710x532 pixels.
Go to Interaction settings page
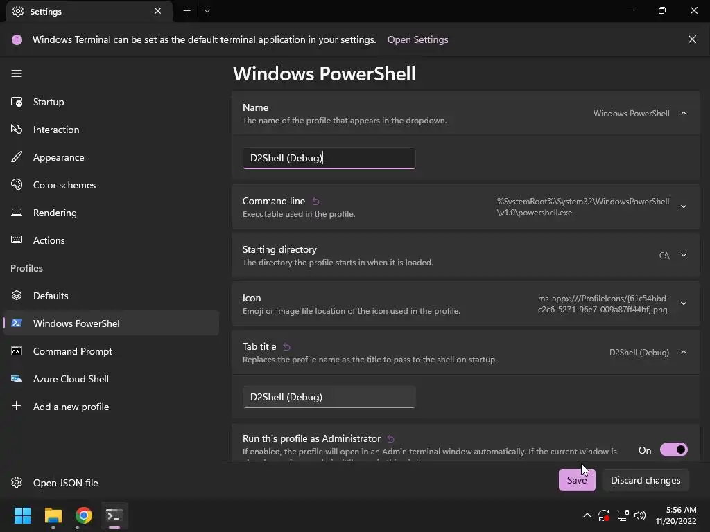(111, 130)
